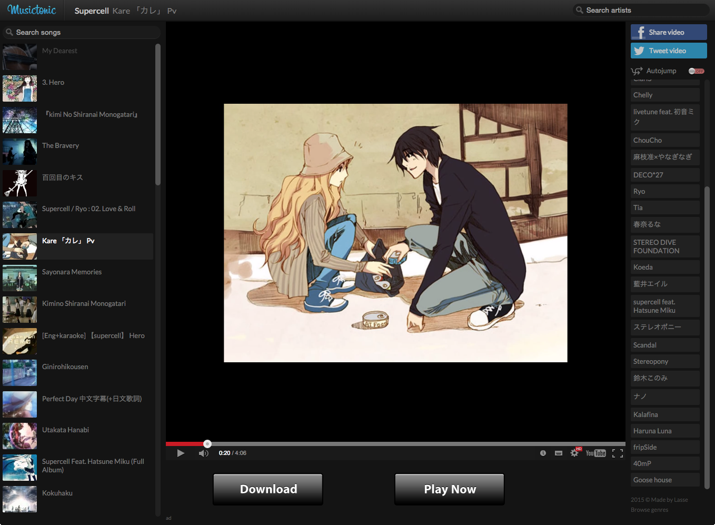Open artist Goose house
The height and width of the screenshot is (525, 715).
(x=665, y=480)
